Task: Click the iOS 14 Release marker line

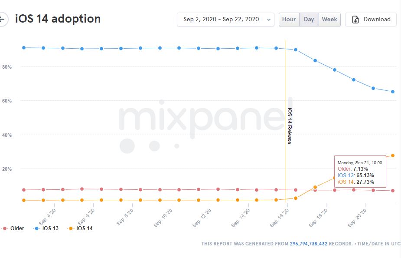Action: click(286, 87)
